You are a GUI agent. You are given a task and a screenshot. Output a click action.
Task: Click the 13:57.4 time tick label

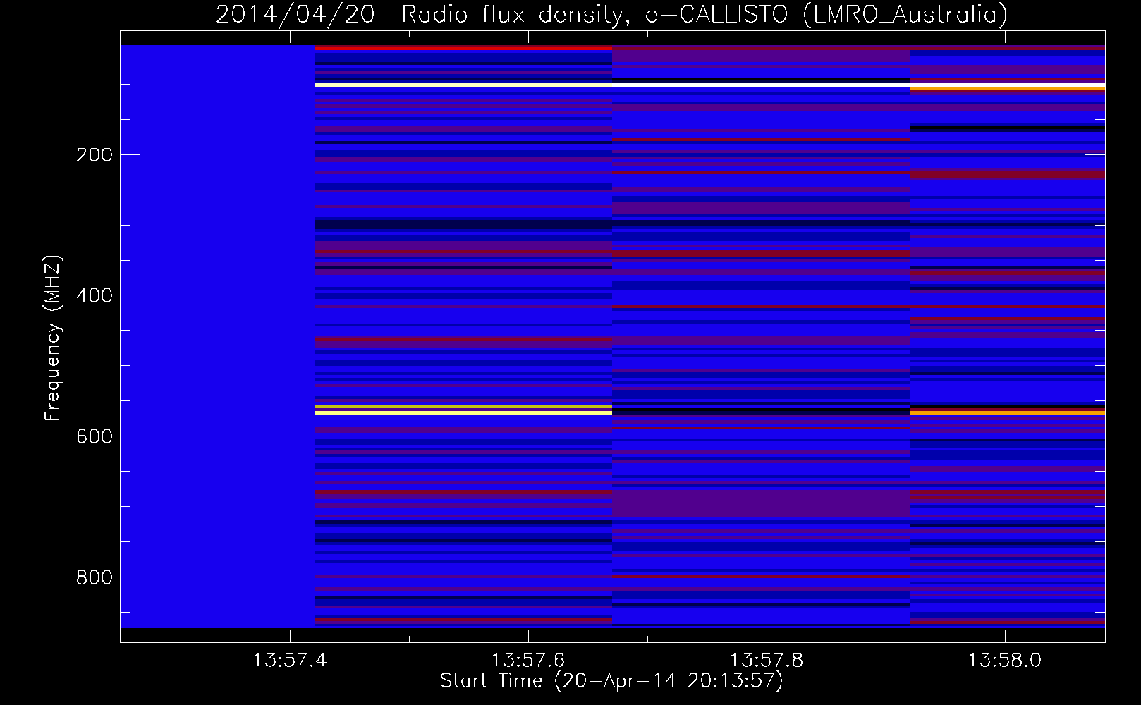coord(290,661)
